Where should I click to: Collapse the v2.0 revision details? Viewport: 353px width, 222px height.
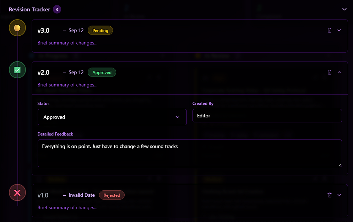pos(339,72)
